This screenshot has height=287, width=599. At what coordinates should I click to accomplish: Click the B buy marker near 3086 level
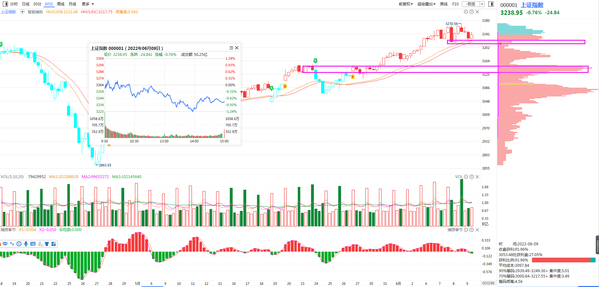(285, 86)
